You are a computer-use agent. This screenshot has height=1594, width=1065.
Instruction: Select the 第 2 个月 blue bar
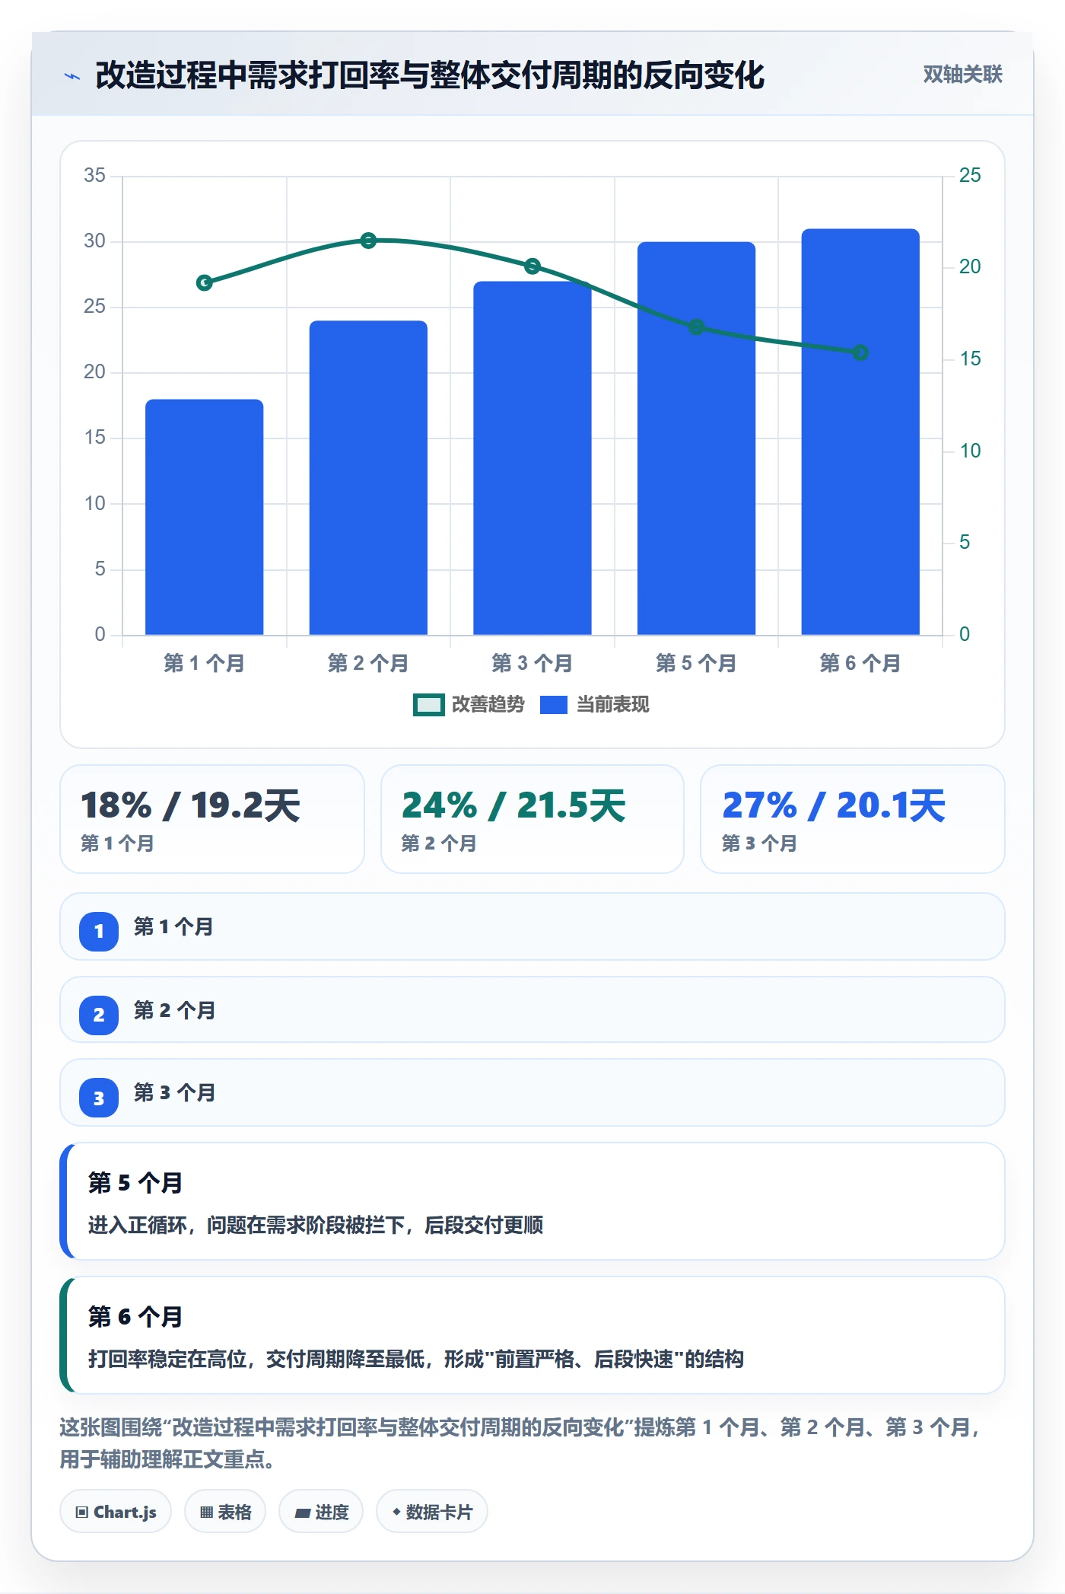(368, 477)
